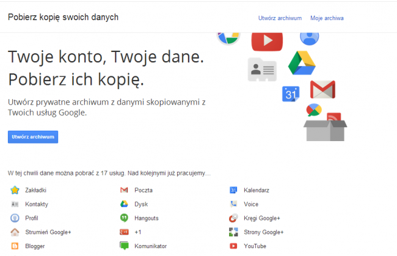Click the small Drive icon next to Dysk
The width and height of the screenshot is (397, 256).
124,204
